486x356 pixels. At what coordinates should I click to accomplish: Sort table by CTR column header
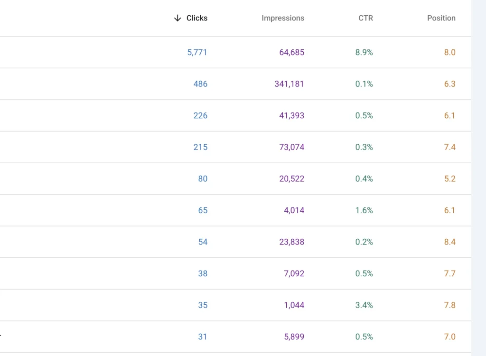pos(365,18)
